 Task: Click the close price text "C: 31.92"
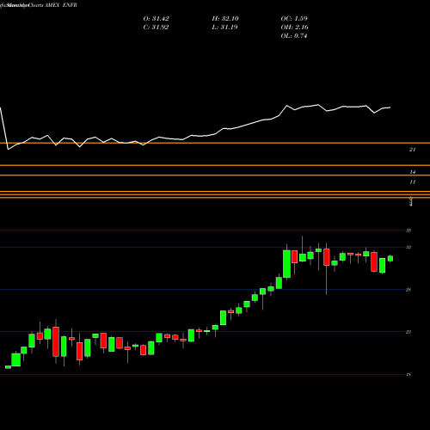pyautogui.click(x=156, y=28)
